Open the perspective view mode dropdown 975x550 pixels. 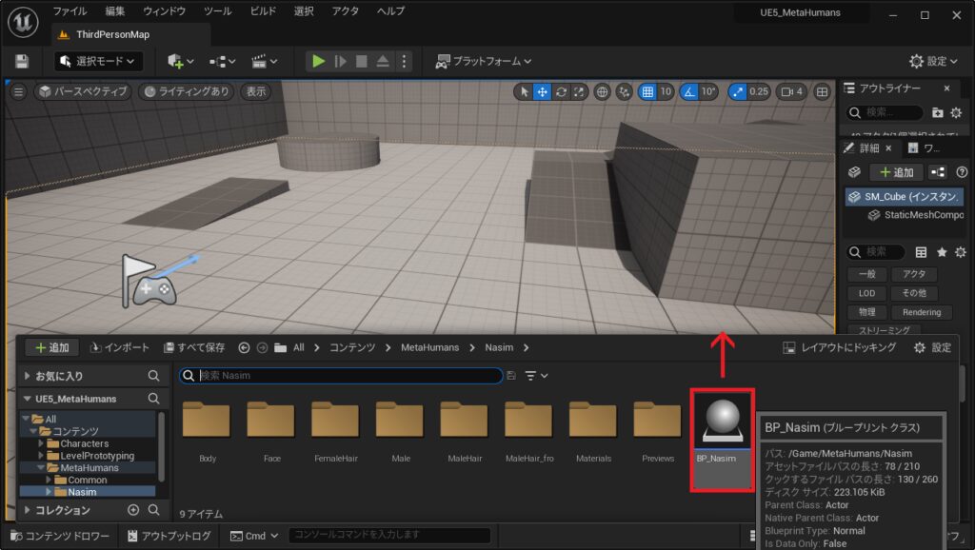pos(83,91)
